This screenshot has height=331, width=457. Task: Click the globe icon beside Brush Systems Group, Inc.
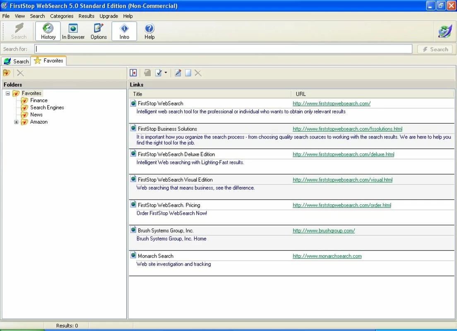click(133, 230)
